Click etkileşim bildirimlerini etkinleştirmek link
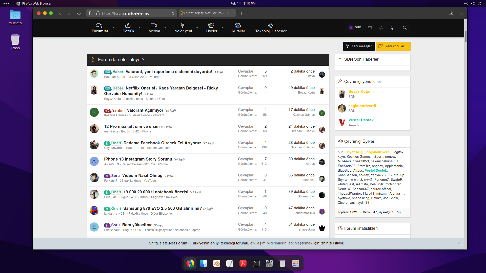486x273 pixels. point(282,243)
